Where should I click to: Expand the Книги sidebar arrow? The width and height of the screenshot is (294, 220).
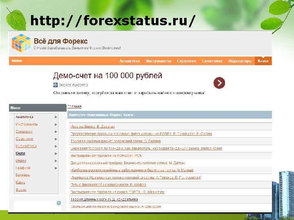tap(56, 154)
